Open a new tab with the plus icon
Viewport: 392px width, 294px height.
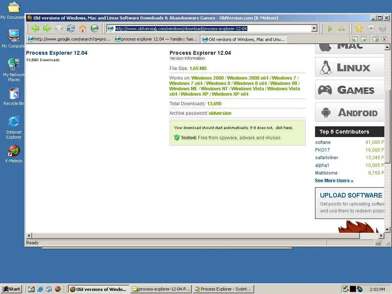coord(376,39)
